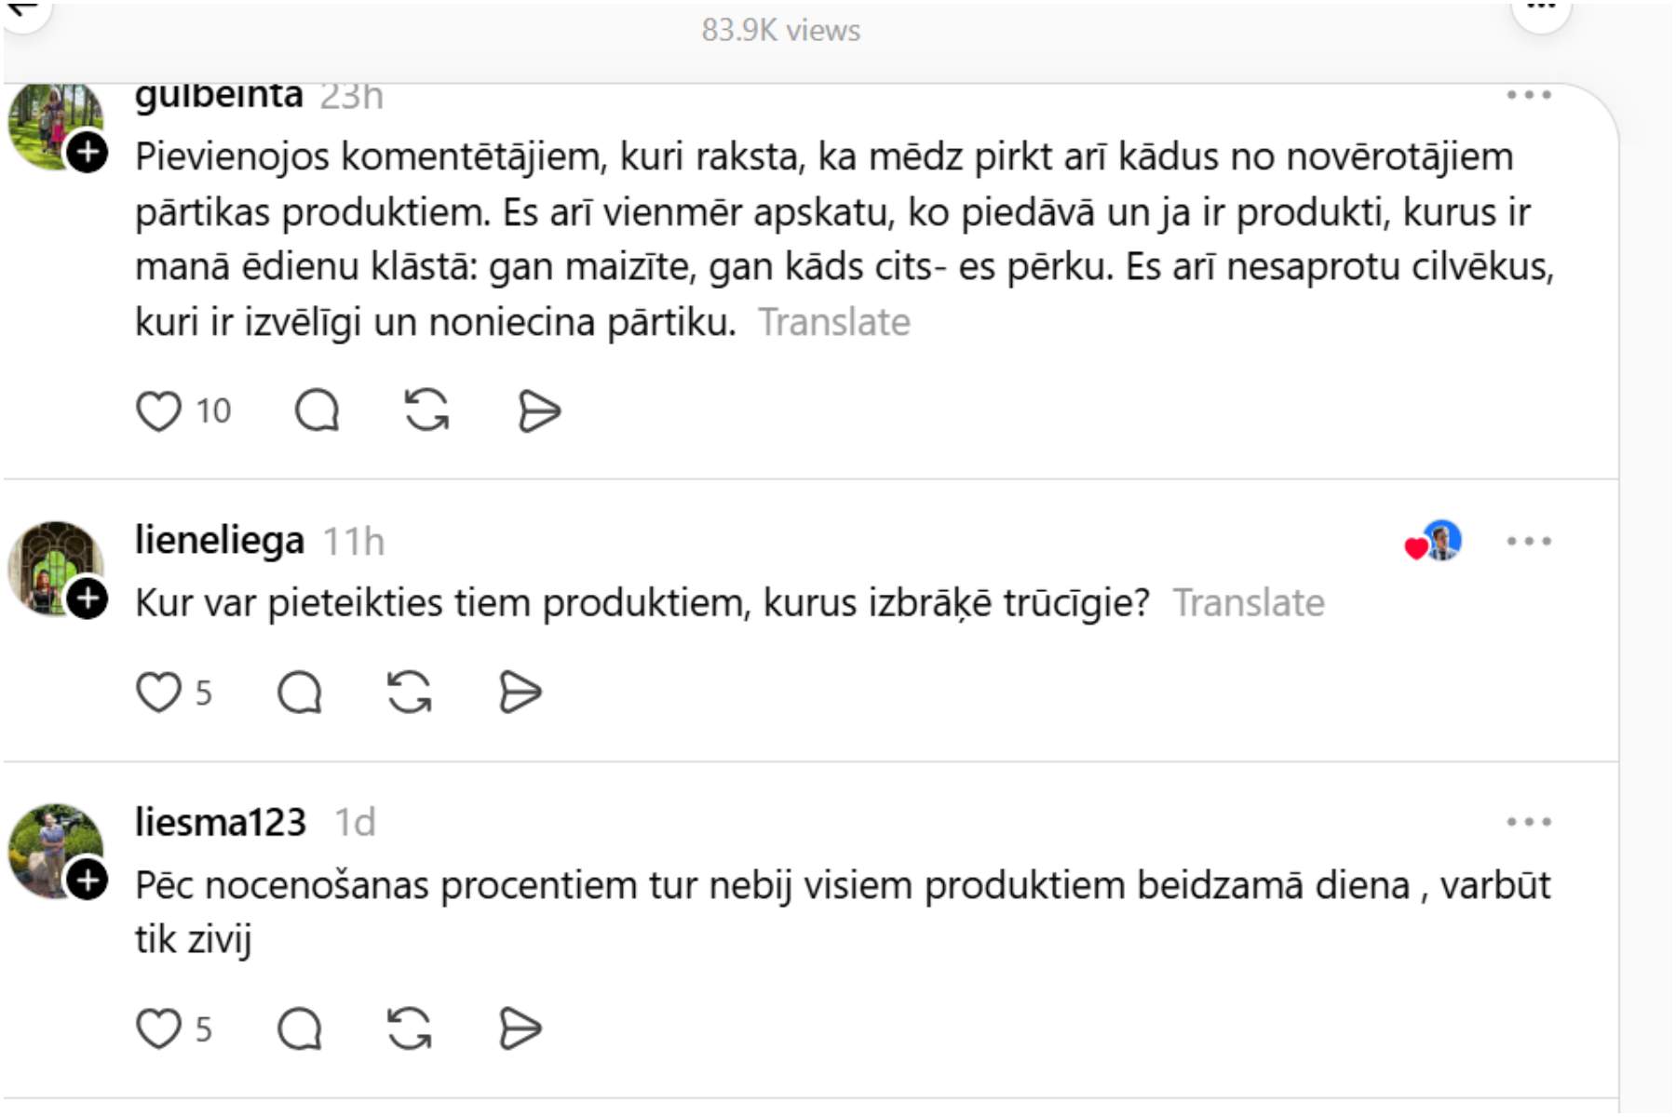Viewport: 1676px width, 1117px height.
Task: Open more options for gulbeinta's comment
Action: coord(1529,95)
